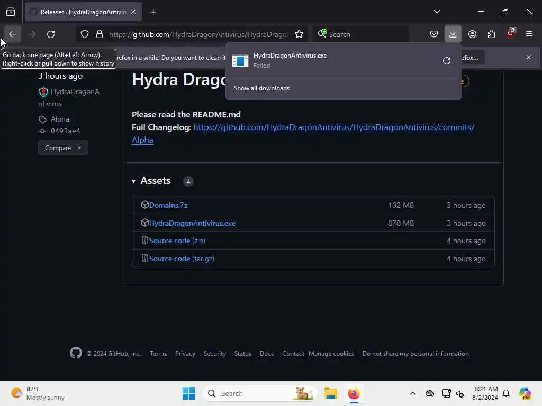Click Manage cookies in footer
The height and width of the screenshot is (406, 542).
point(331,354)
